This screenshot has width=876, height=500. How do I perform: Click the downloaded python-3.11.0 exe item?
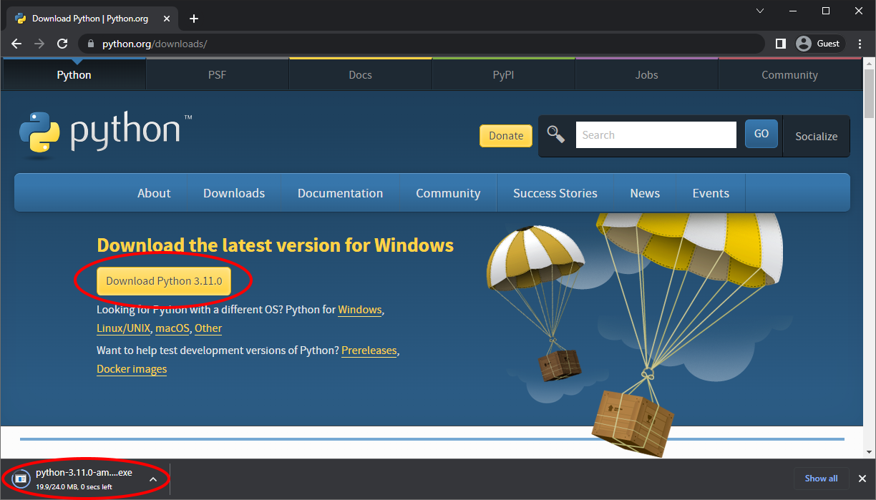click(75, 479)
